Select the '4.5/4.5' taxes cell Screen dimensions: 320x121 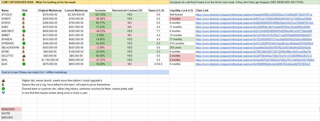[x=158, y=64]
